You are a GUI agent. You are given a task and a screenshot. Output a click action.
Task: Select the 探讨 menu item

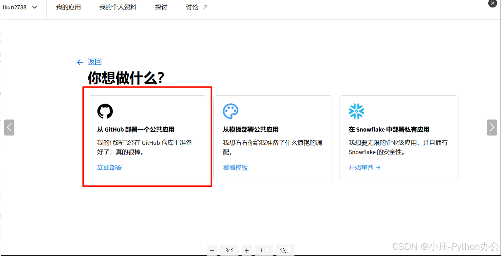click(161, 7)
